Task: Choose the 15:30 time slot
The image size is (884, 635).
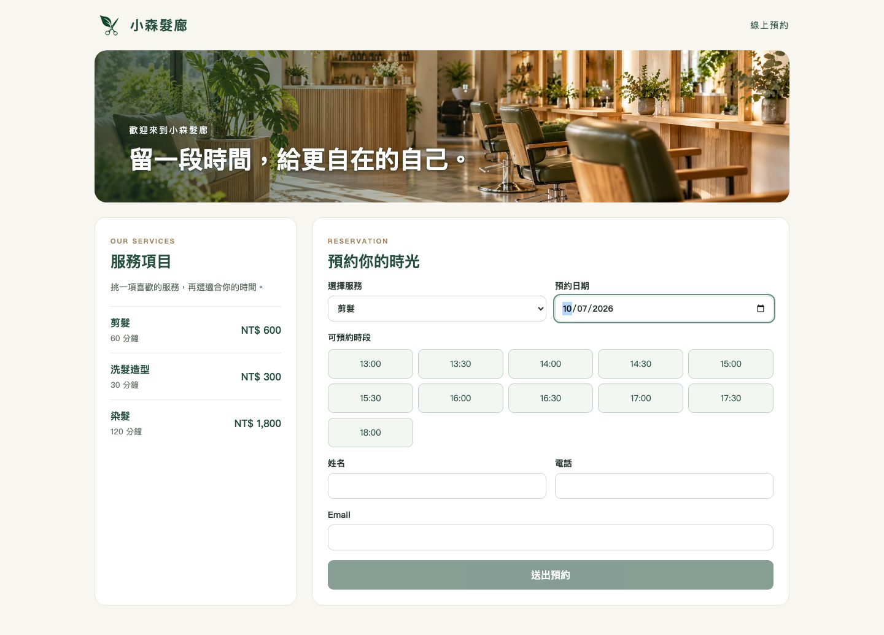Action: 370,398
